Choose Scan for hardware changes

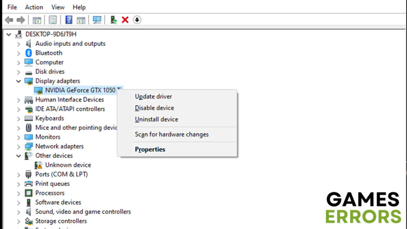pyautogui.click(x=177, y=134)
